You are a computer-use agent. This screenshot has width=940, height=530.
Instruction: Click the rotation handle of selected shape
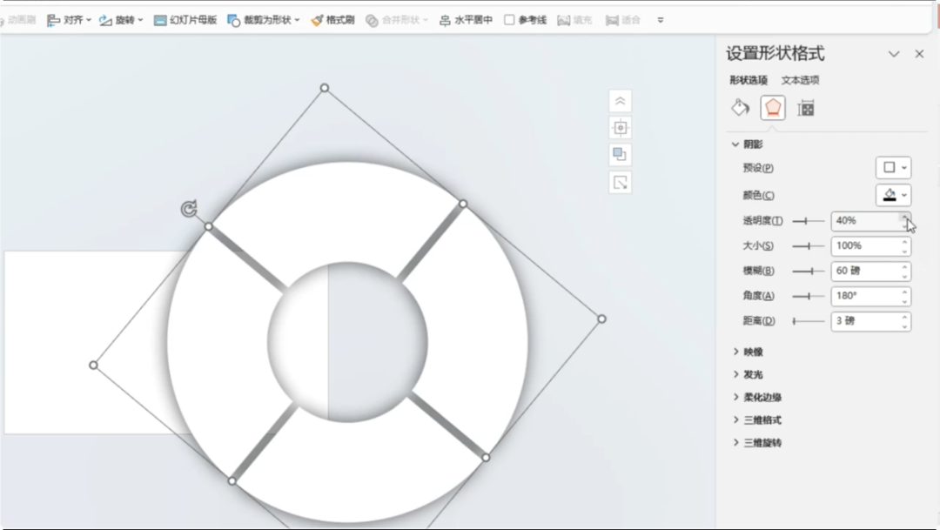(189, 209)
